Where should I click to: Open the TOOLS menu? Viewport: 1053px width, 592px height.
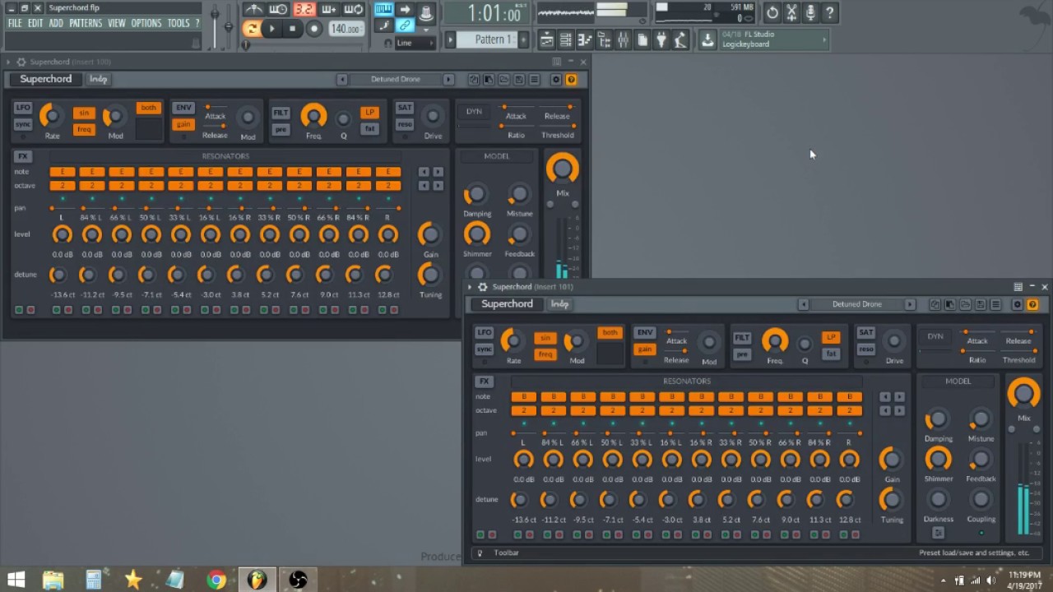click(179, 23)
